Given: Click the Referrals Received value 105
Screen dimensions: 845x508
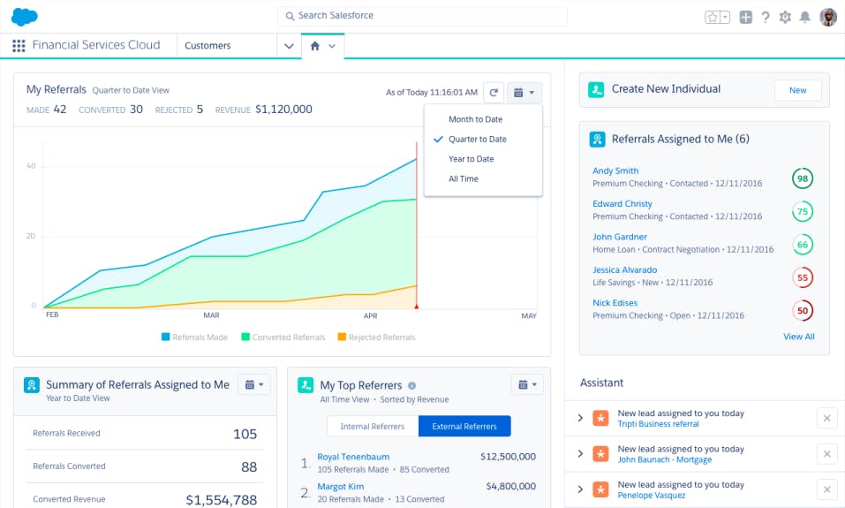Looking at the screenshot, I should [245, 434].
